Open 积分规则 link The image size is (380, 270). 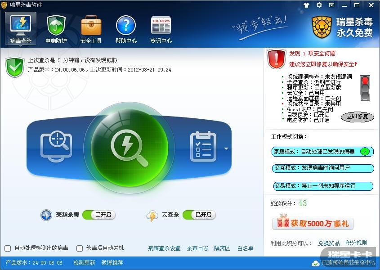click(356, 243)
